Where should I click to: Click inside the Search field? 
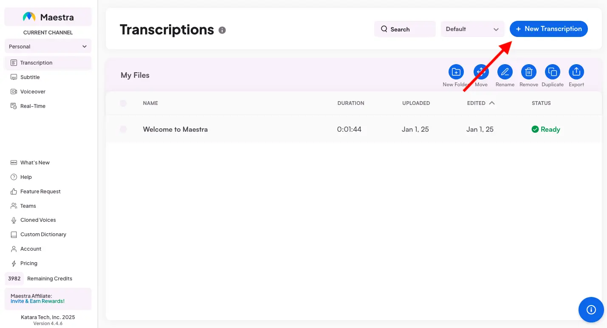(404, 29)
